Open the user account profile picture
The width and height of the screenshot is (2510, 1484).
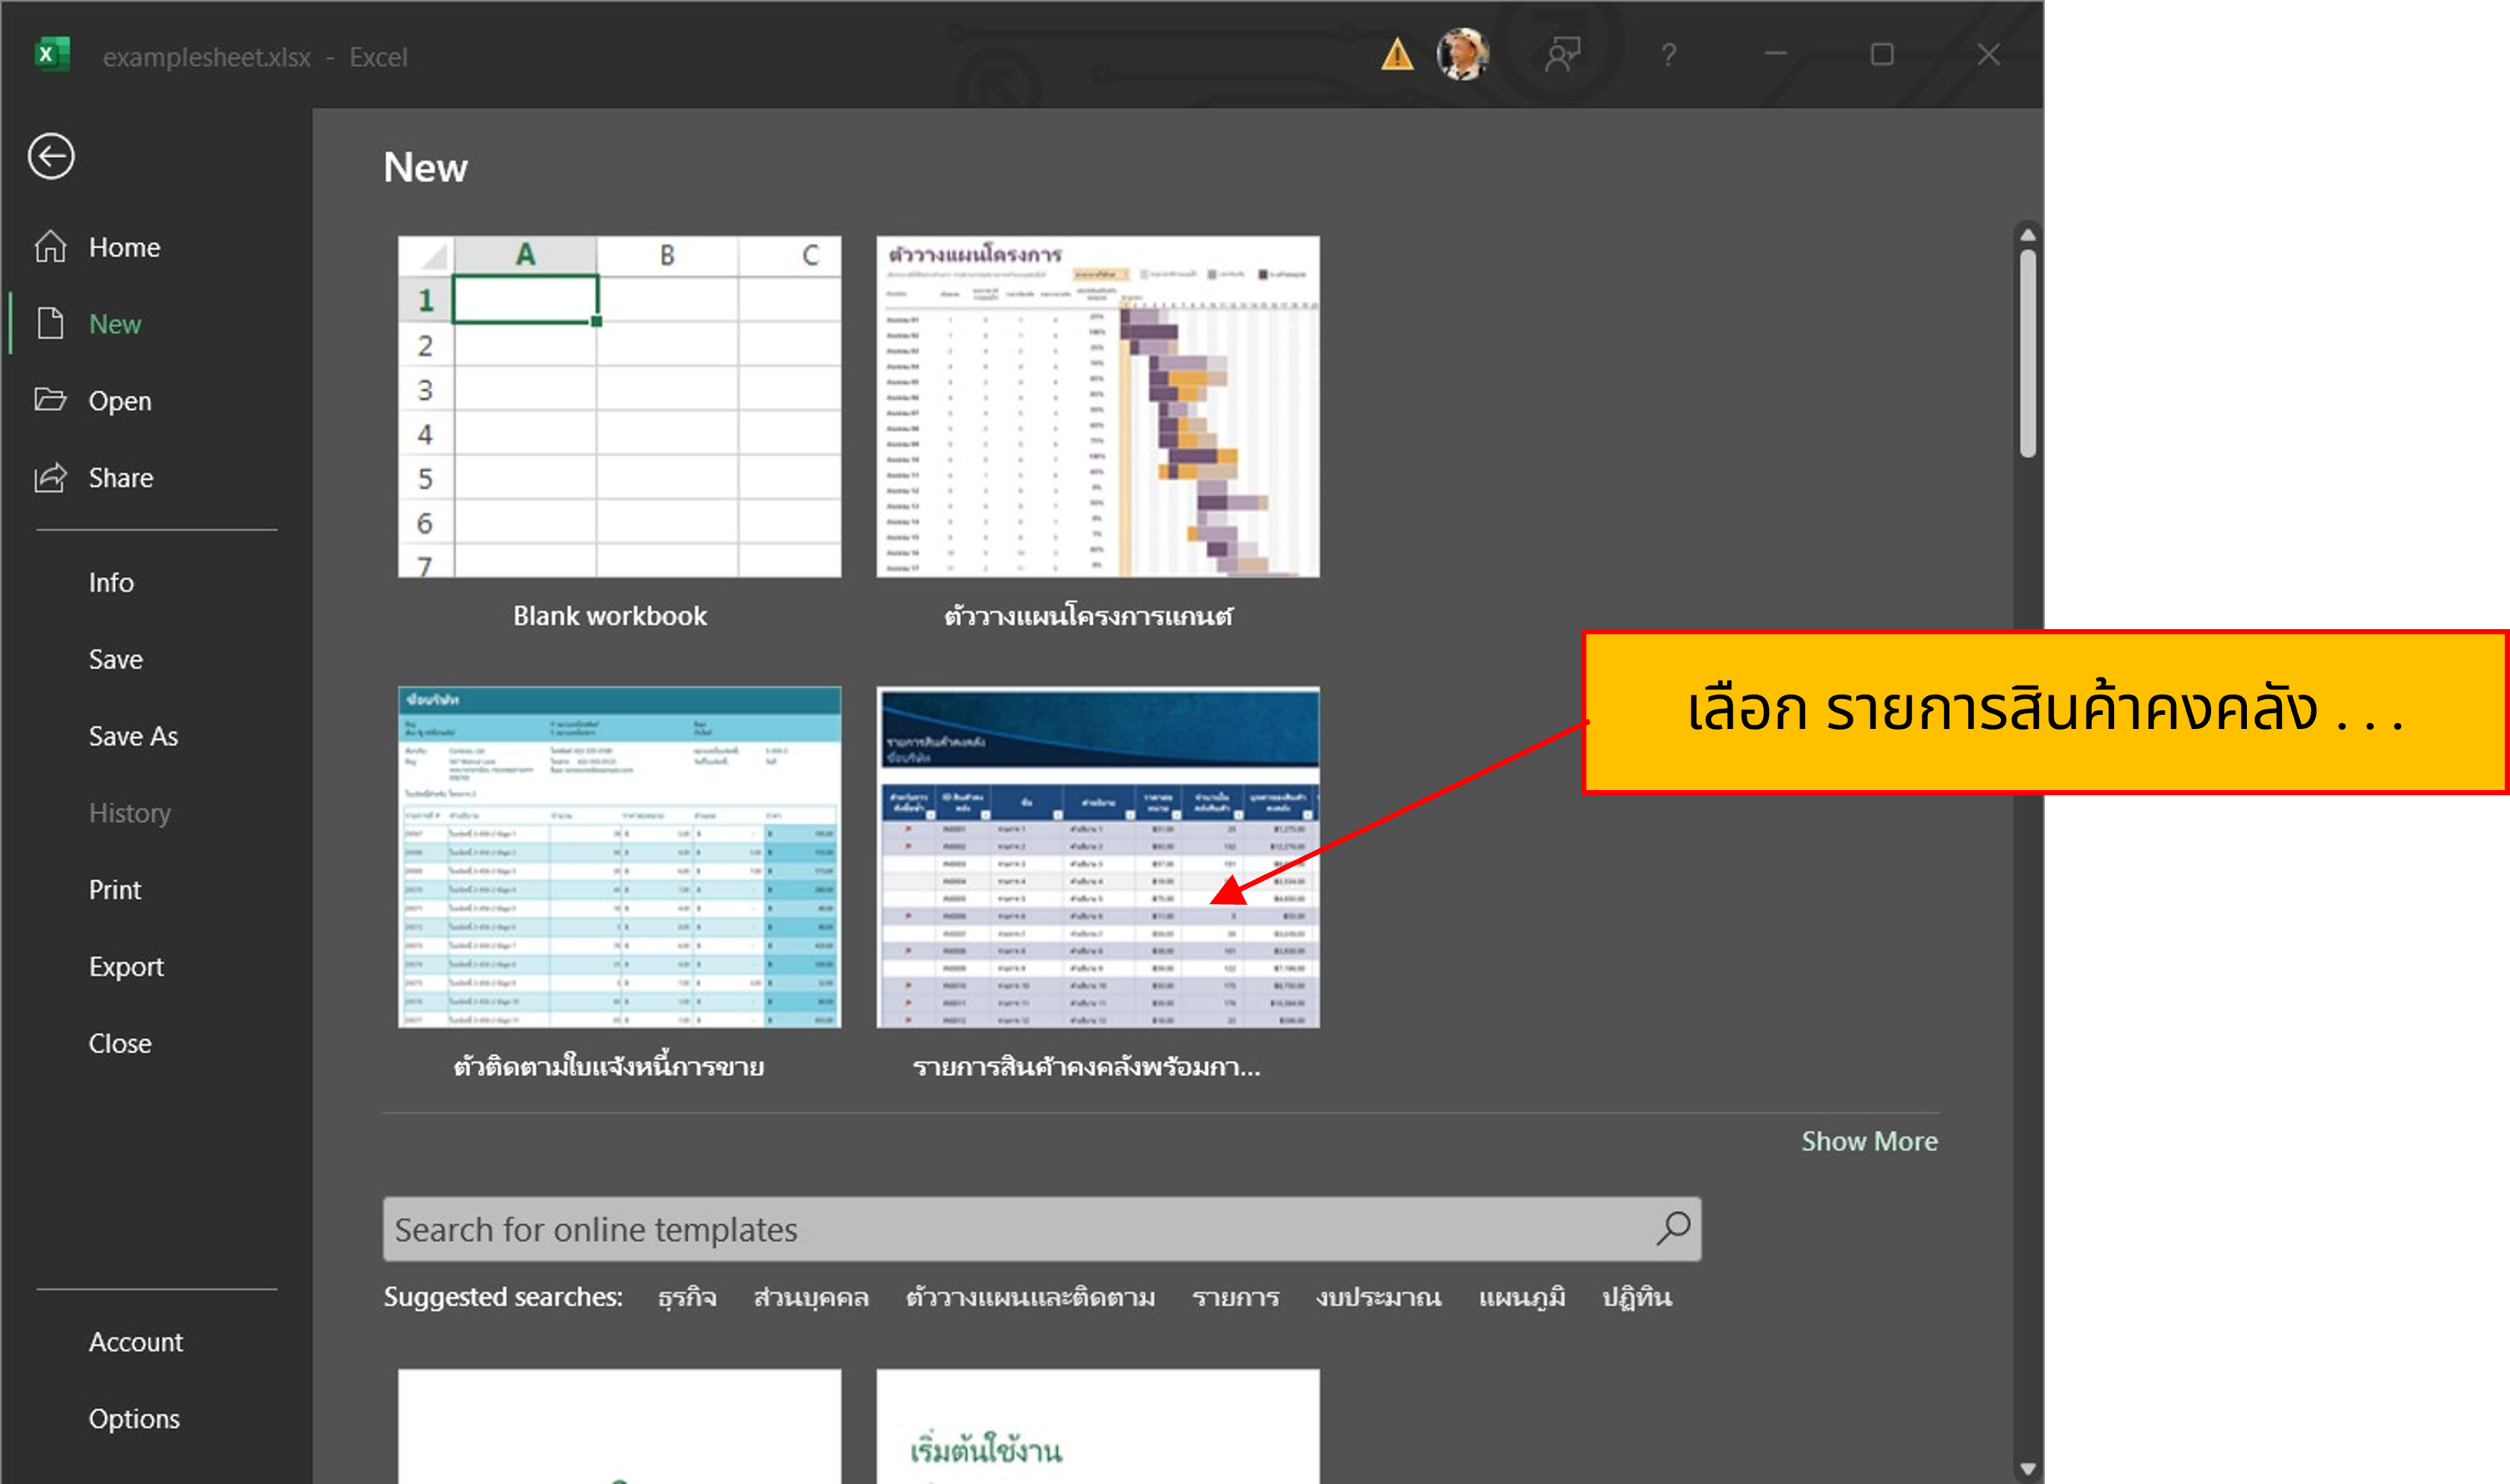pos(1462,54)
